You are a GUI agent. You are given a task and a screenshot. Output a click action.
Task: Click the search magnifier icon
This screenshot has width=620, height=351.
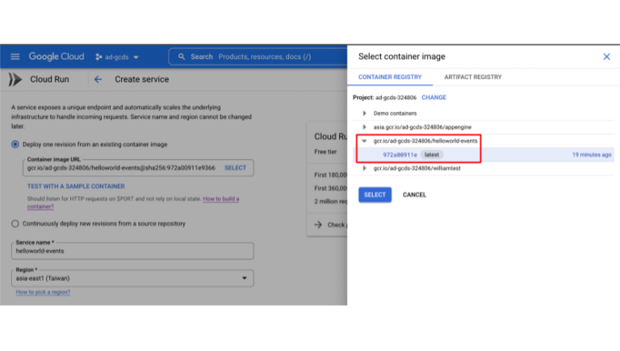[x=182, y=56]
